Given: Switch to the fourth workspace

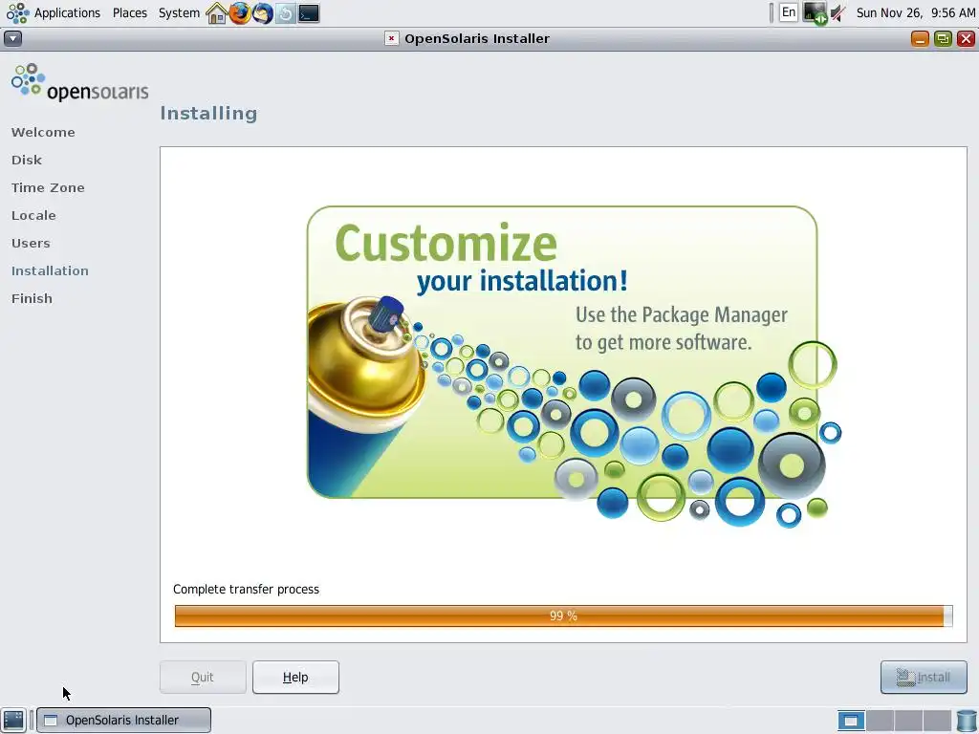Looking at the screenshot, I should click(937, 721).
